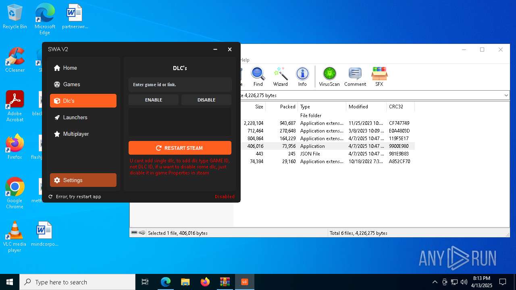This screenshot has height=290, width=516.
Task: Minimize the SWA V2 window
Action: tap(215, 49)
